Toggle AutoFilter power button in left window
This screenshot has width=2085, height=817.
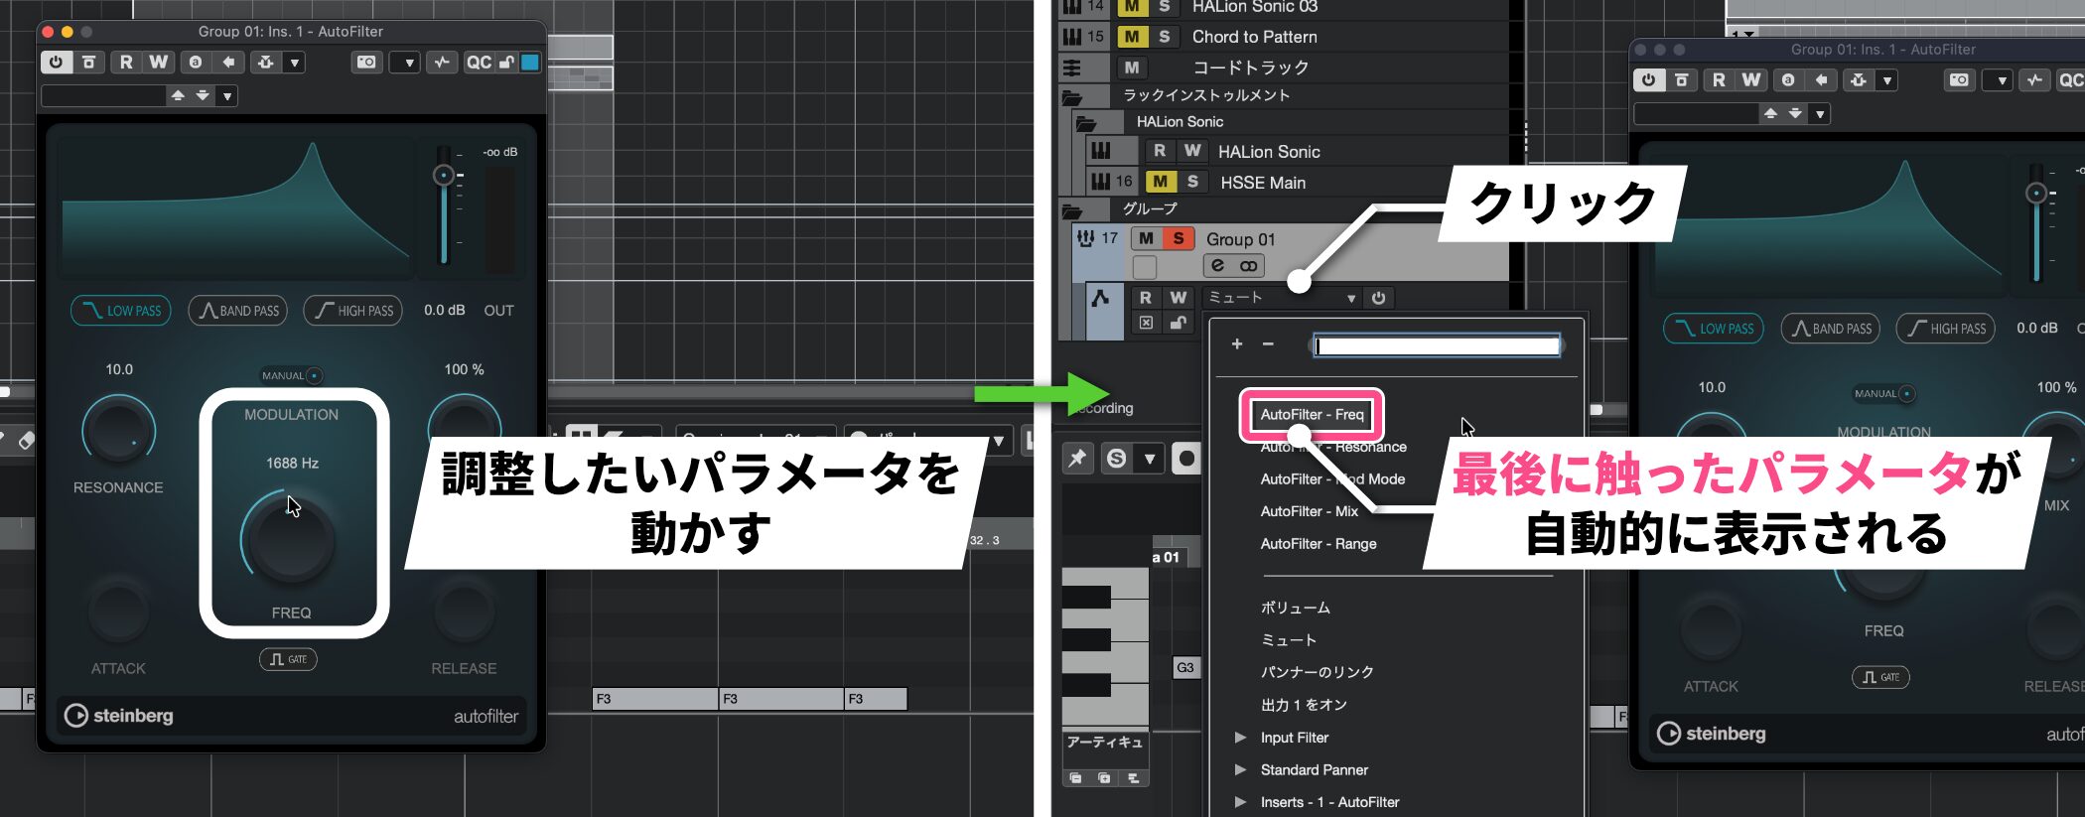click(56, 63)
